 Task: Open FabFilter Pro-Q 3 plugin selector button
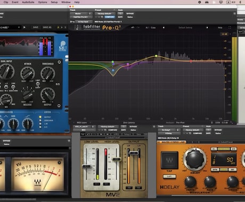(81, 17)
